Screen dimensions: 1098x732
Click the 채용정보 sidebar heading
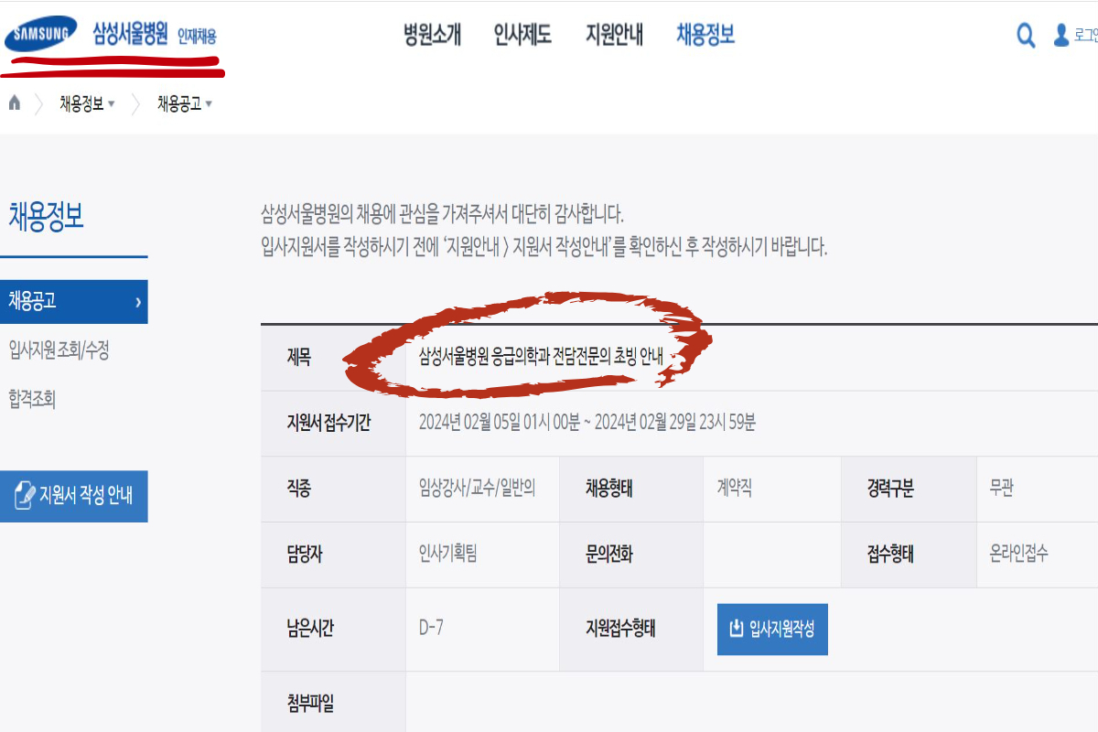click(x=46, y=217)
